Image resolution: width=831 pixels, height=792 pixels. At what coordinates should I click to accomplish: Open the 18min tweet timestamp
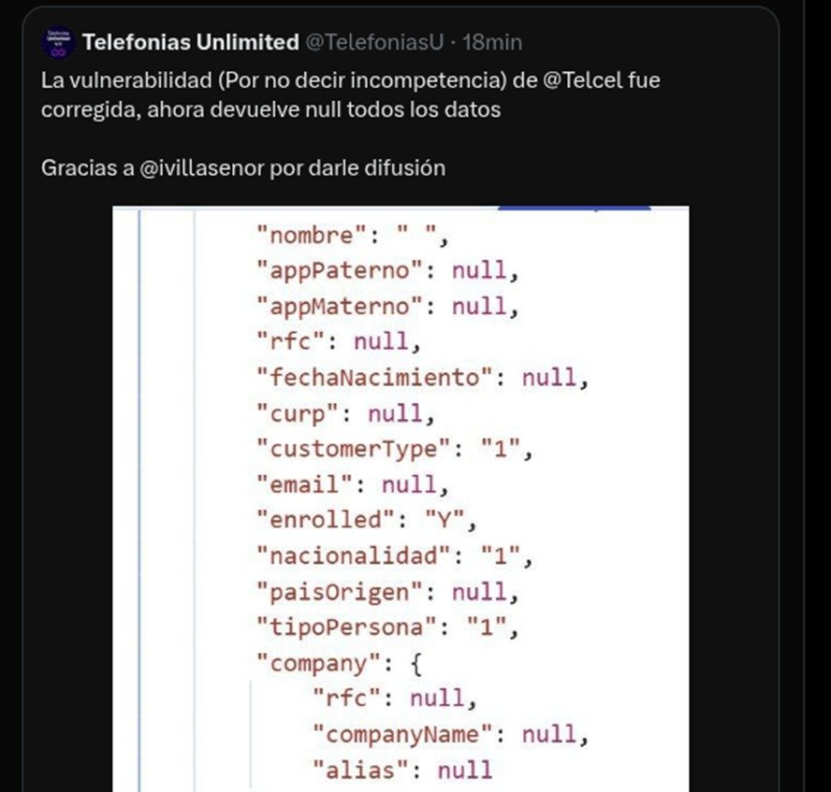(492, 42)
